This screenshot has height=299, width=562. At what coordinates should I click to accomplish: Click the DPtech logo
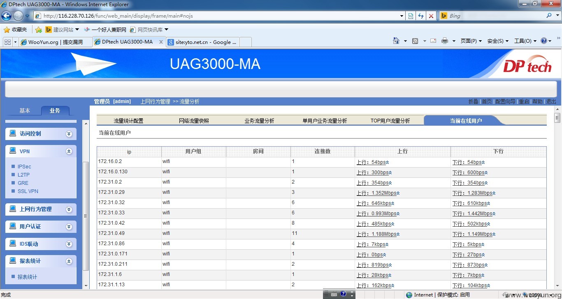527,65
